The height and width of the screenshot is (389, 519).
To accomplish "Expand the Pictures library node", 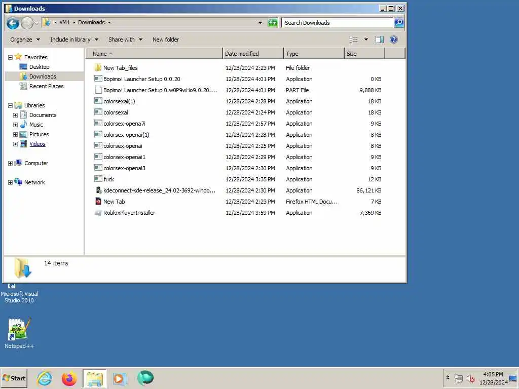I will click(15, 134).
